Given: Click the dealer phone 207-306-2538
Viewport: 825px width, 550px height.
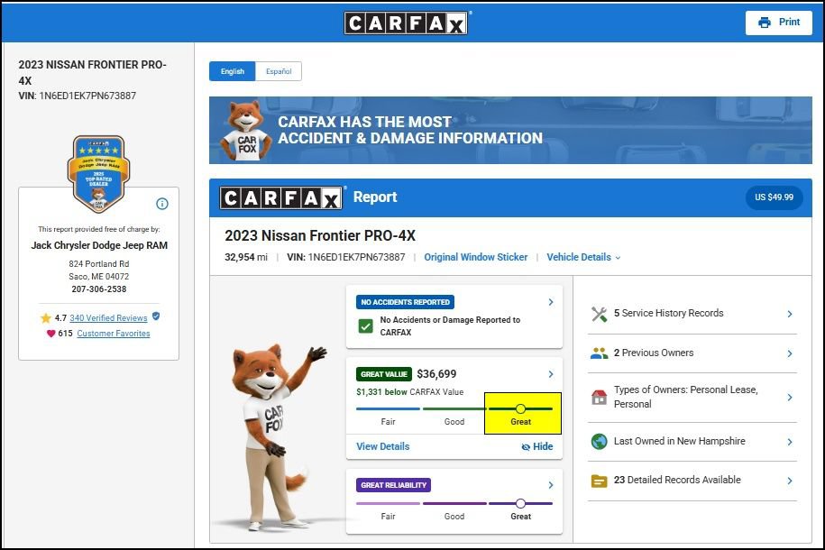Looking at the screenshot, I should point(99,289).
